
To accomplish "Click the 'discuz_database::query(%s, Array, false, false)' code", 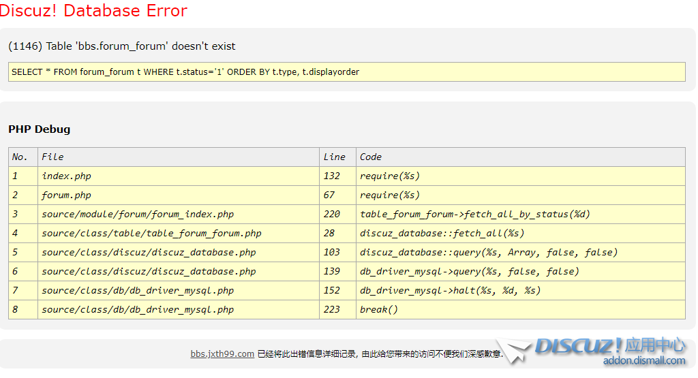I will tap(489, 253).
